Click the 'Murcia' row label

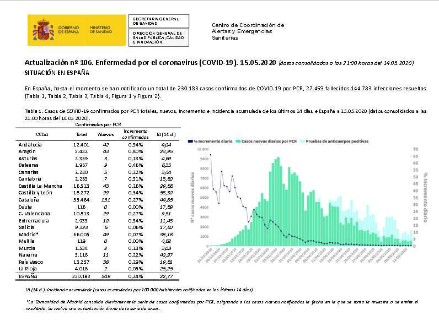pos(27,248)
